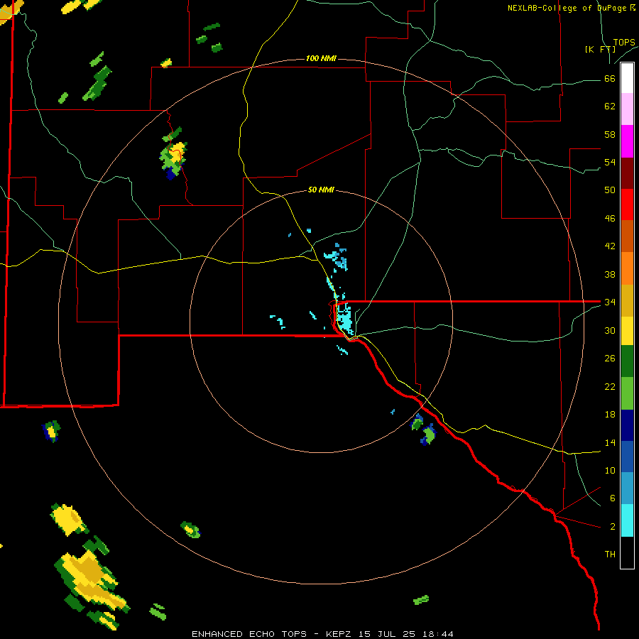Screen dimensions: 639x639
Task: Click the 2 legend scale value
Action: (x=613, y=527)
